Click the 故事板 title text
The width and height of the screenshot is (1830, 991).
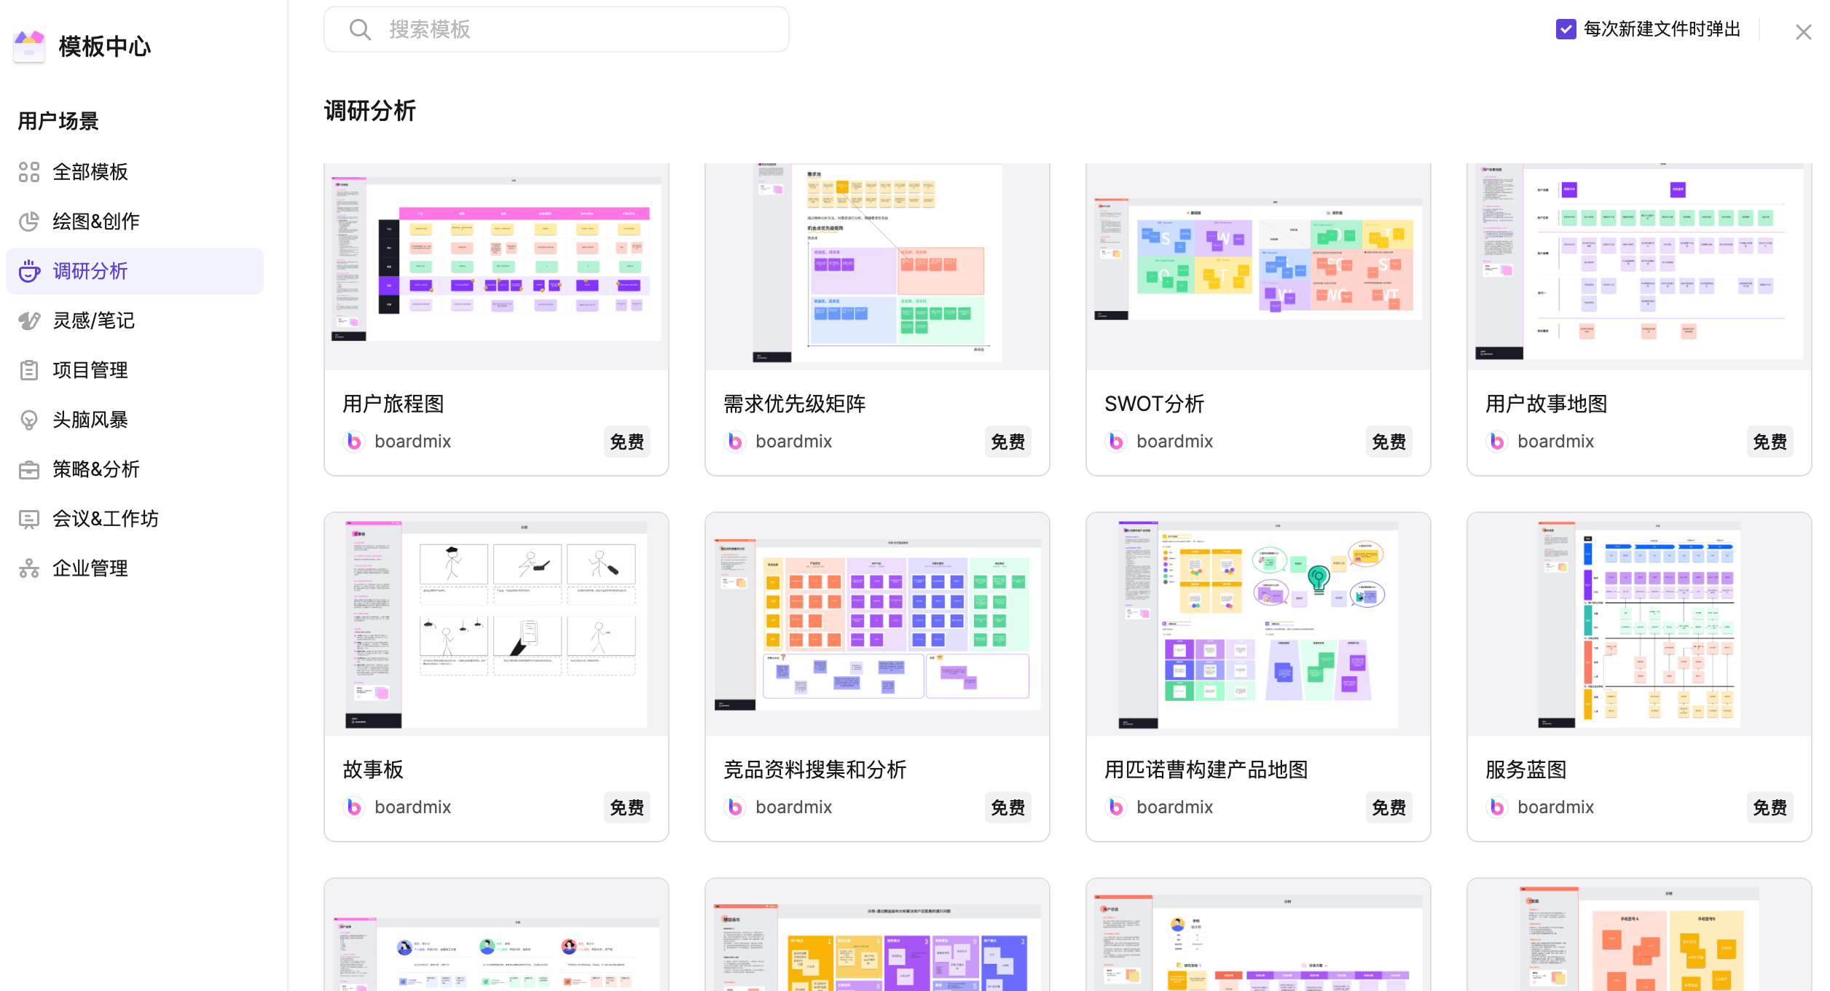[x=373, y=769]
